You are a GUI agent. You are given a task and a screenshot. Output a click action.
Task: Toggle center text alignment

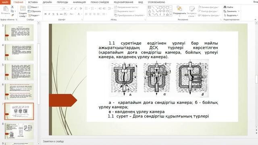click(x=90, y=14)
